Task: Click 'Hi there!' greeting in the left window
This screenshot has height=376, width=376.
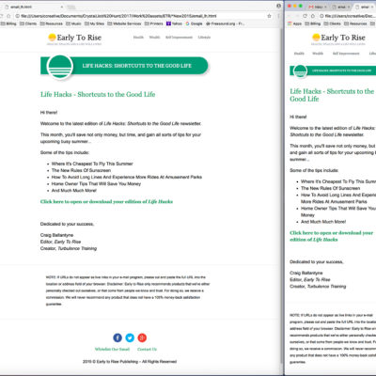Action: [x=49, y=112]
